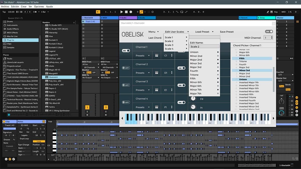This screenshot has width=301, height=169.
Task: Select Kontakt 5 plug-in in list
Action: (x=53, y=40)
